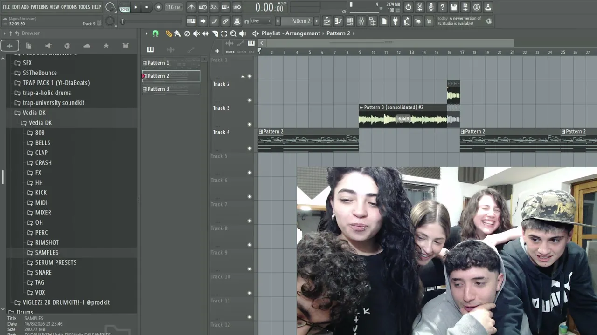Image resolution: width=597 pixels, height=335 pixels.
Task: Click the Undo history circular arrow icon
Action: [409, 7]
